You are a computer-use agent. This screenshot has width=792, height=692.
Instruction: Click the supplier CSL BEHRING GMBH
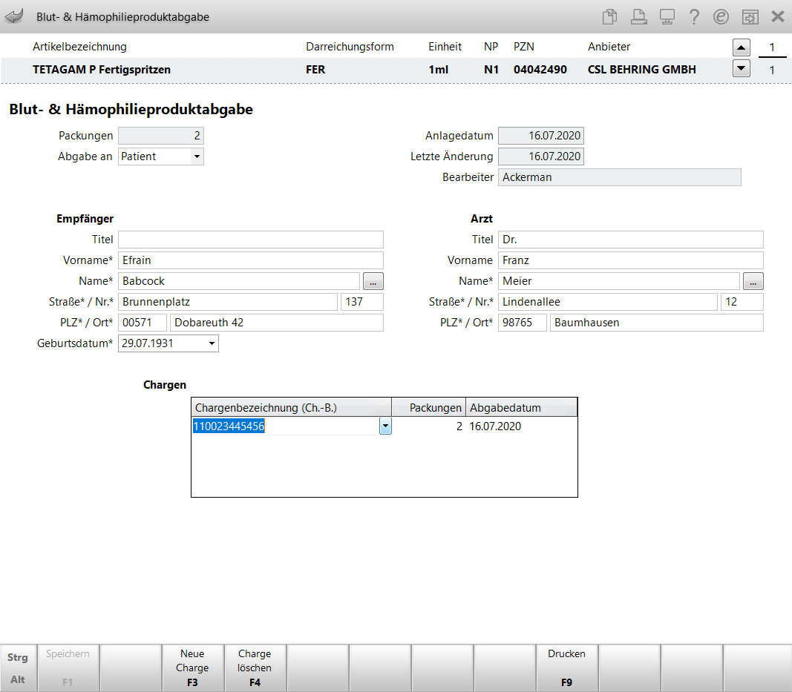click(641, 70)
